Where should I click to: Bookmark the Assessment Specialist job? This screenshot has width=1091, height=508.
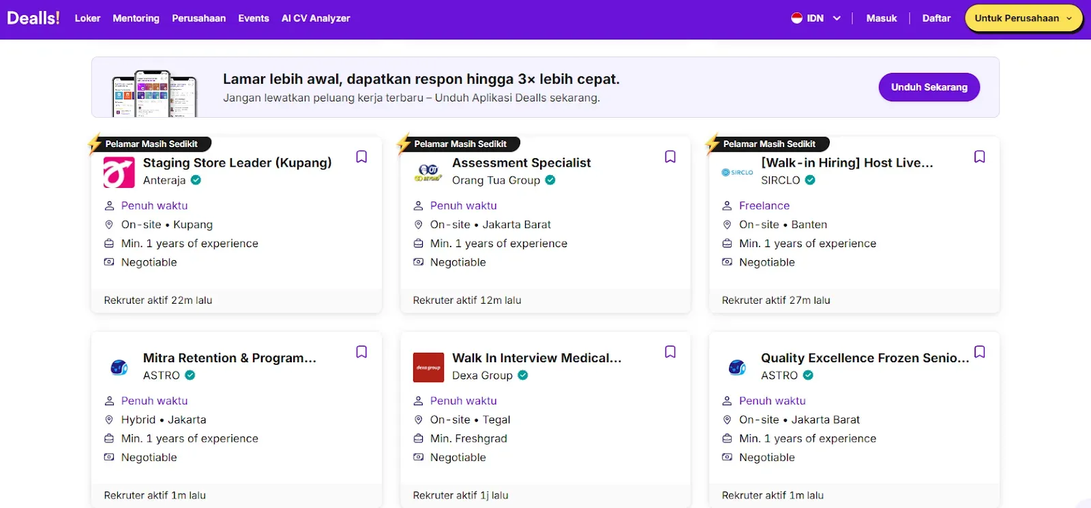(x=670, y=157)
